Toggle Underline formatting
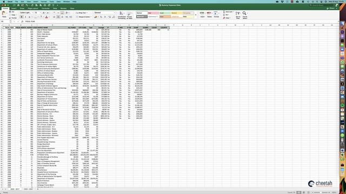346x194 pixels. pos(29,17)
